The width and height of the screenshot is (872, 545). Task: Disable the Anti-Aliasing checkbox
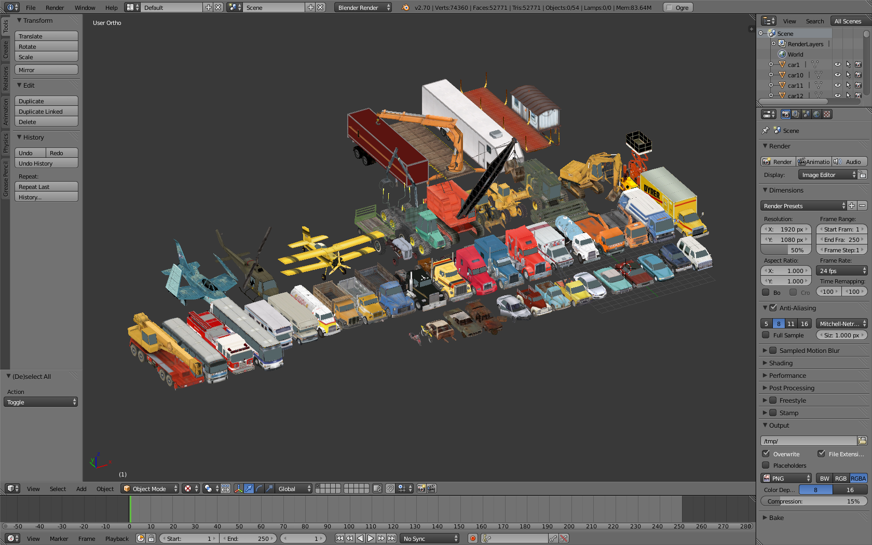773,308
